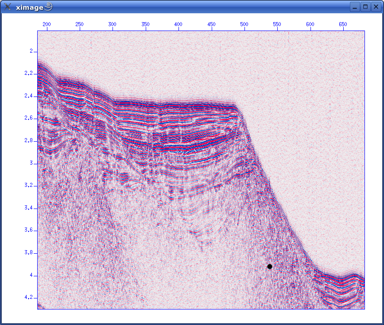Click the 2 label on the vertical axis

click(31, 51)
